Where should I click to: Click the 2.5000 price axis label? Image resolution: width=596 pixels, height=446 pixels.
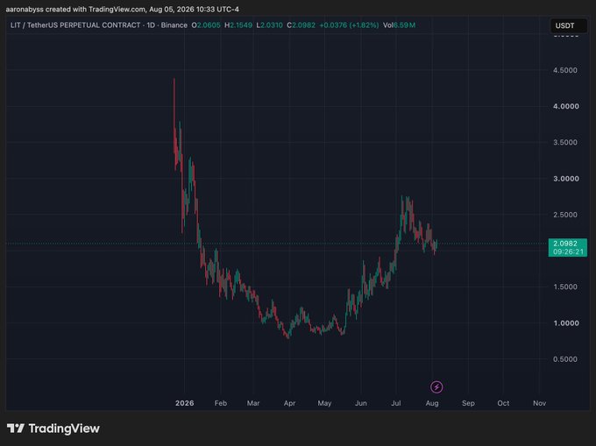564,215
